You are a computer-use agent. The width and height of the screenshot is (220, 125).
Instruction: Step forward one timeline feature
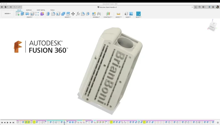click(10, 122)
